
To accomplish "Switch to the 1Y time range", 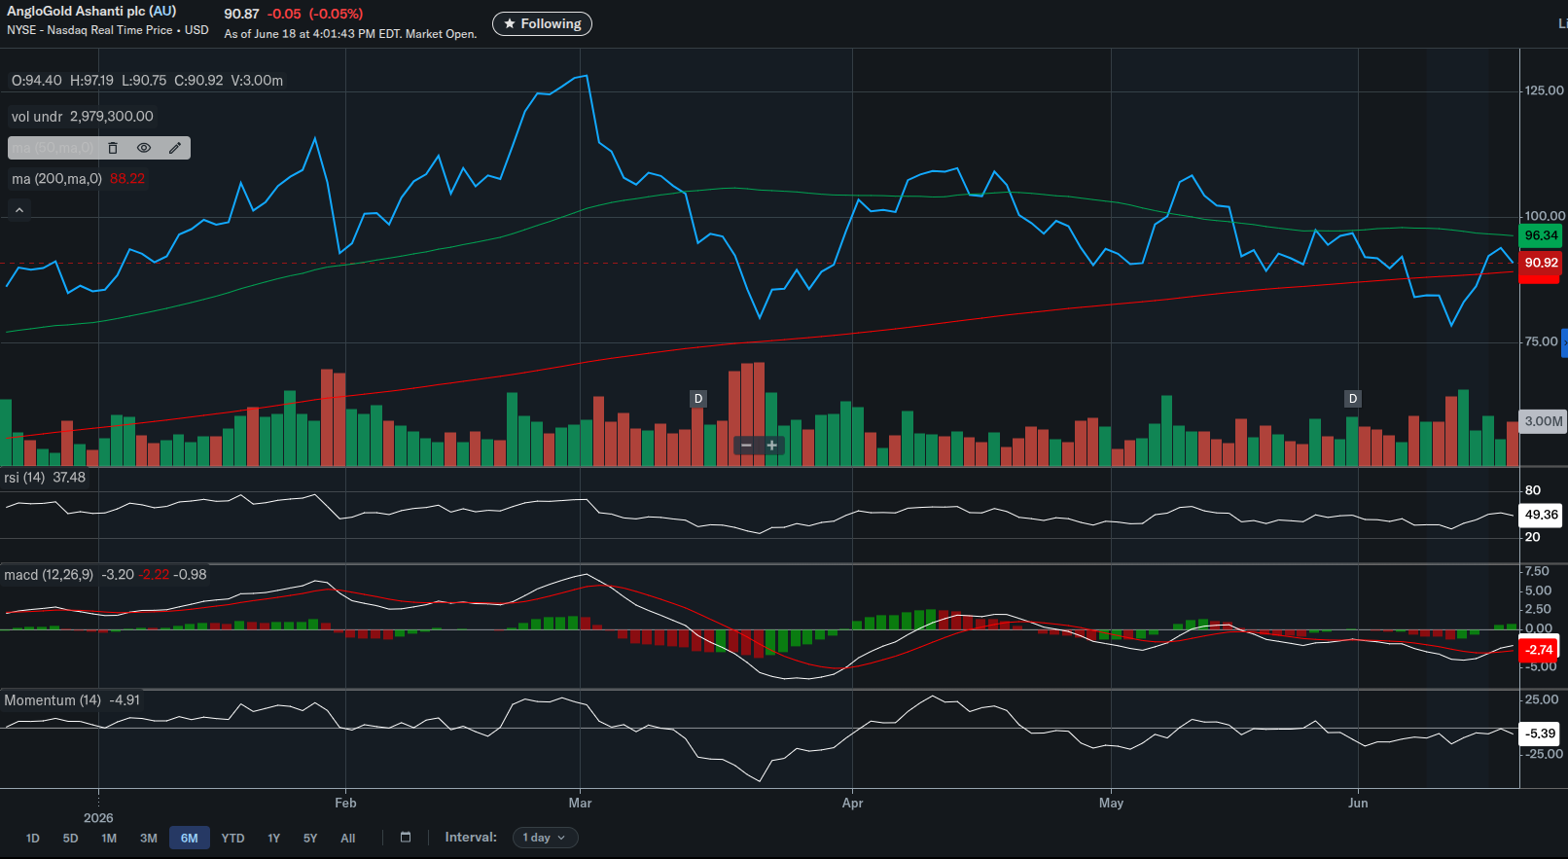I will click(274, 839).
